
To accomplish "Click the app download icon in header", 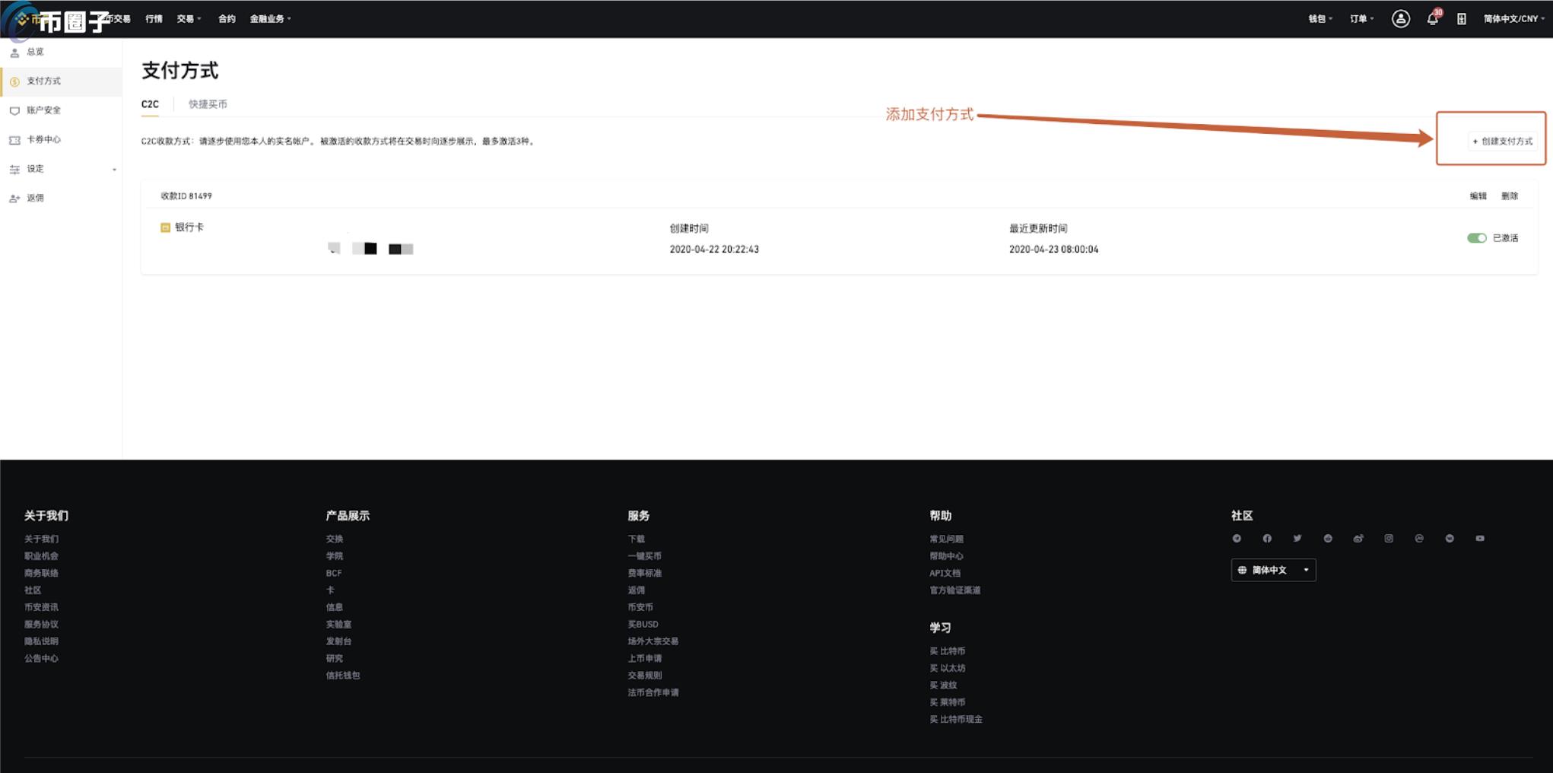I will tap(1461, 19).
